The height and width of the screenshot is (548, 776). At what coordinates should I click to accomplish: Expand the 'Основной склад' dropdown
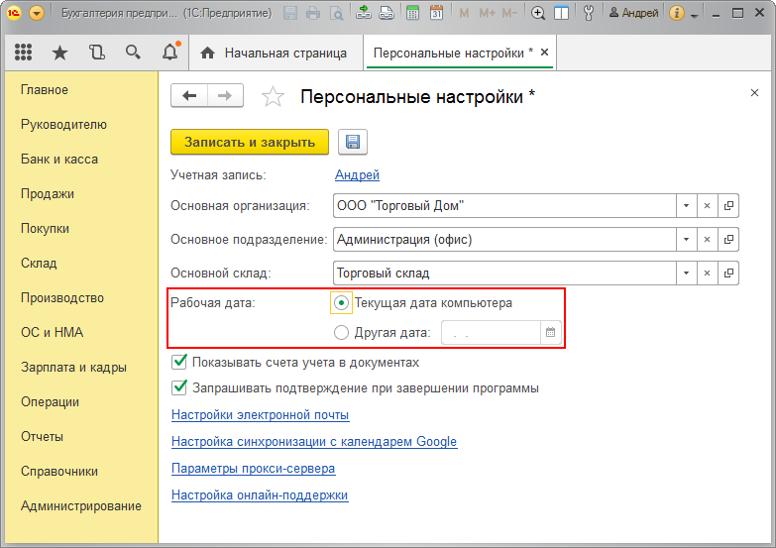tap(685, 273)
